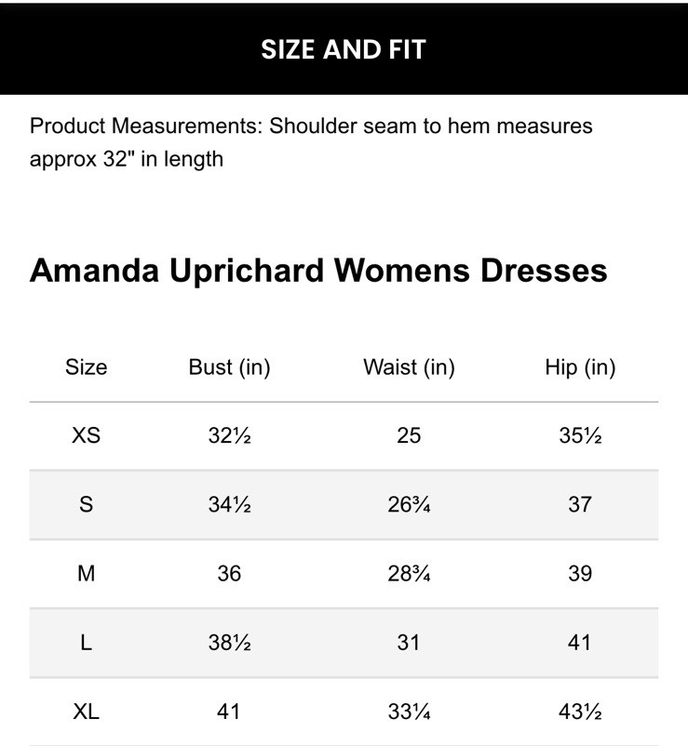Select the Hip (in) column header
688x746 pixels.
tap(580, 367)
